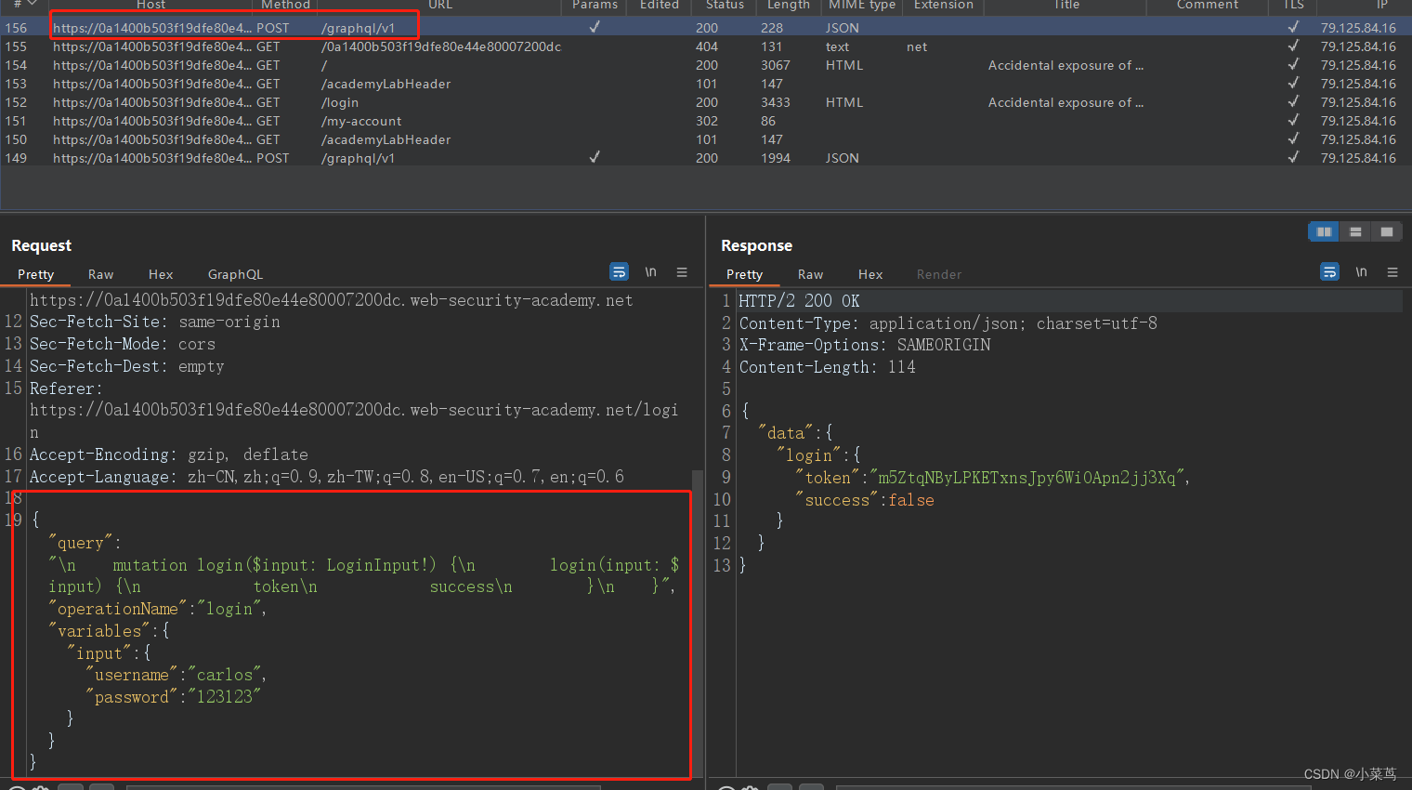Click Content-Length: 114 response header
This screenshot has height=790, width=1412.
827,367
